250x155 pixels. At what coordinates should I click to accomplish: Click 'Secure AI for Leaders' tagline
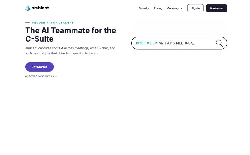[x=53, y=22]
